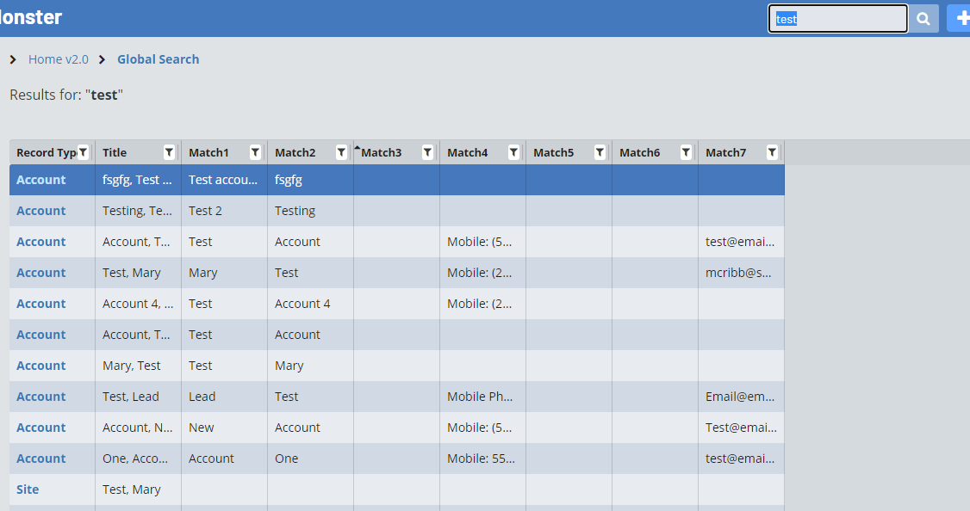Screen dimensions: 970x511
Task: Open filter icon on Title column
Action: pos(170,152)
